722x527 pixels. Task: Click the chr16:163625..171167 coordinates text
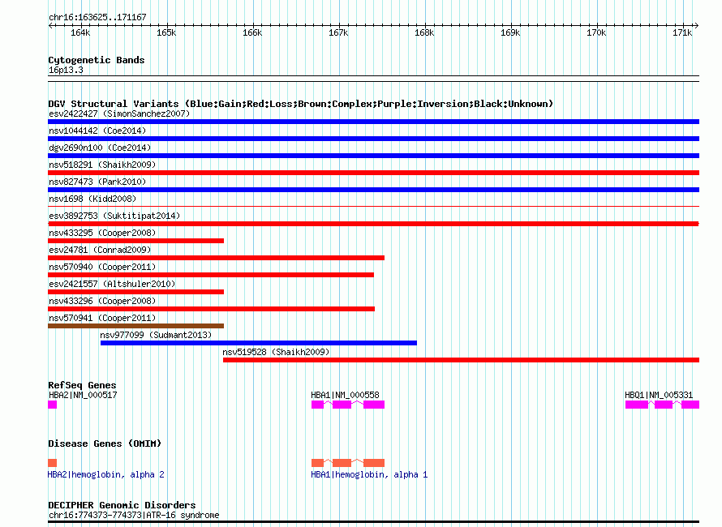coord(97,17)
